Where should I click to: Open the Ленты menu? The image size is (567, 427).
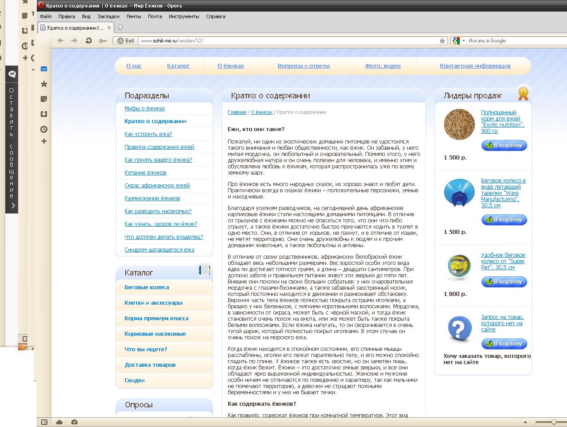[134, 16]
